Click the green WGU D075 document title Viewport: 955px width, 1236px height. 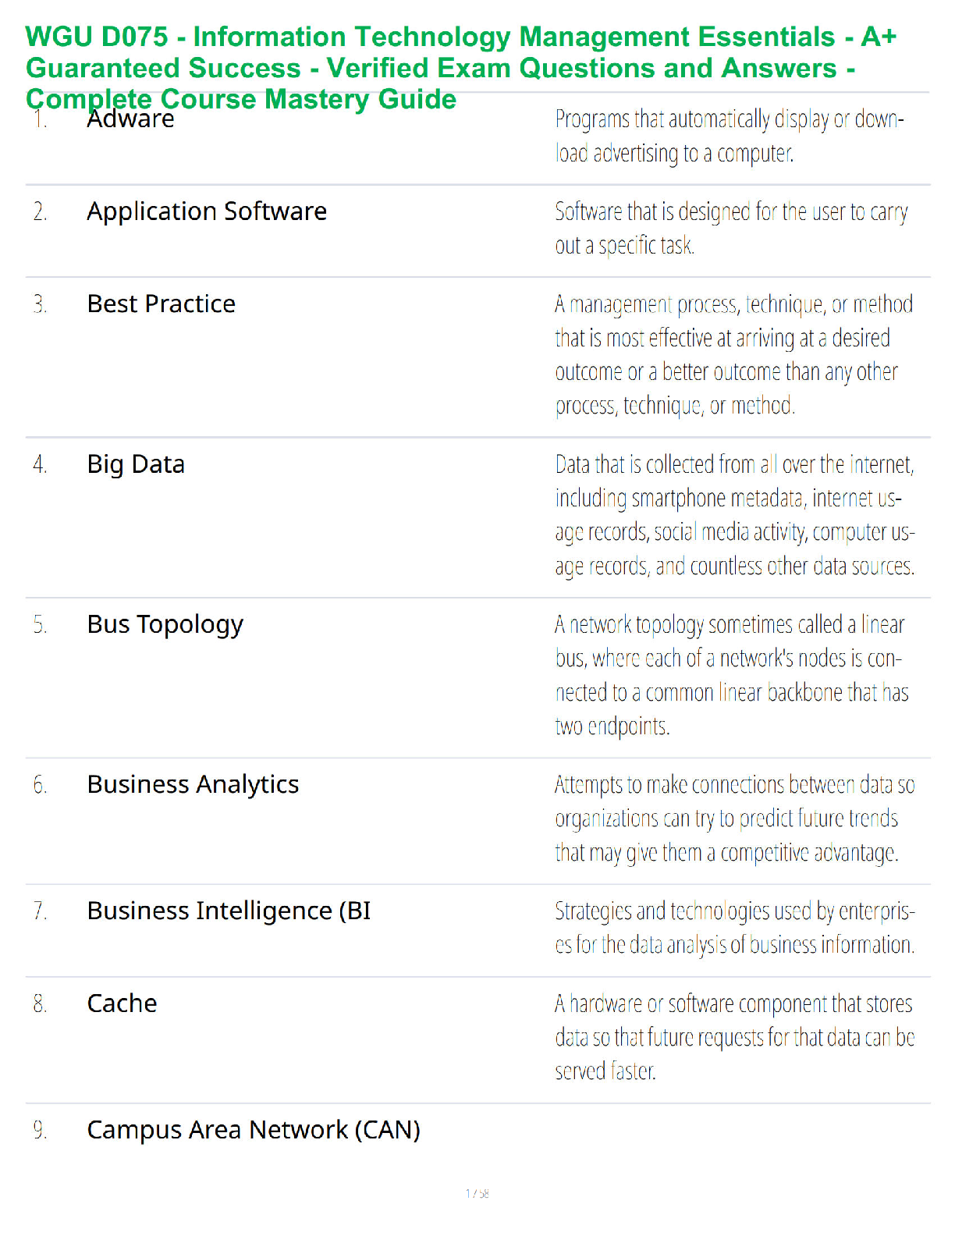460,67
